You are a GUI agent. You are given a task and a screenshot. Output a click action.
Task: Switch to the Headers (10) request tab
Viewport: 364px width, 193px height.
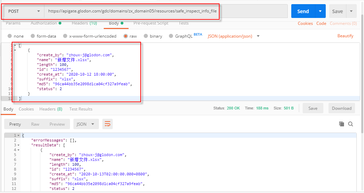click(84, 23)
